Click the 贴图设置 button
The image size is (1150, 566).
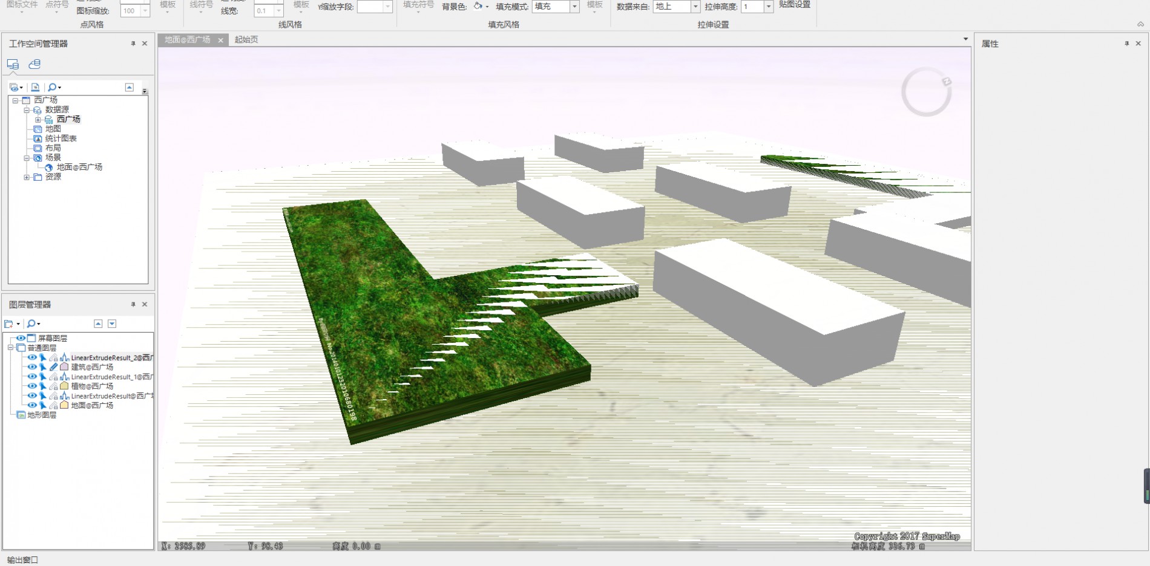pyautogui.click(x=795, y=5)
